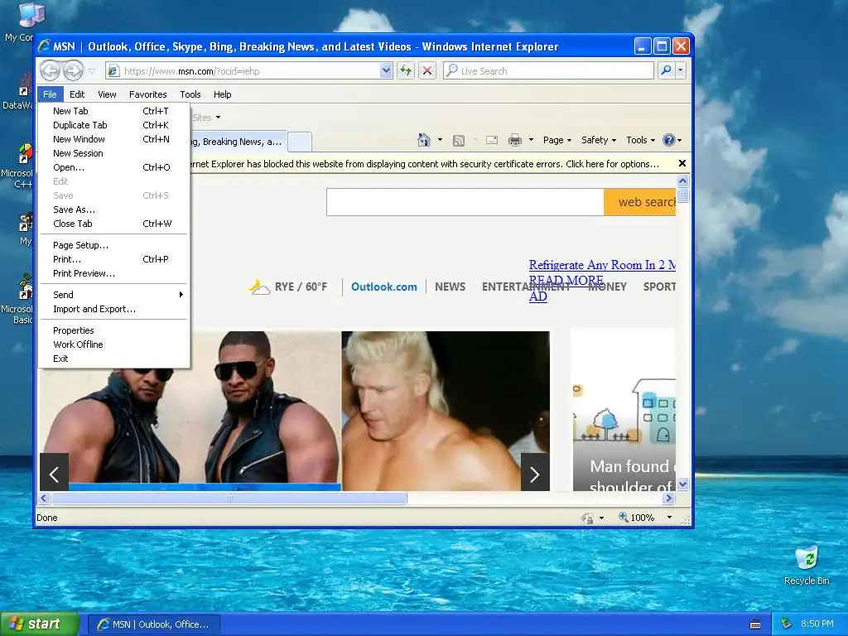Select Print Preview... menu entry

(x=113, y=273)
